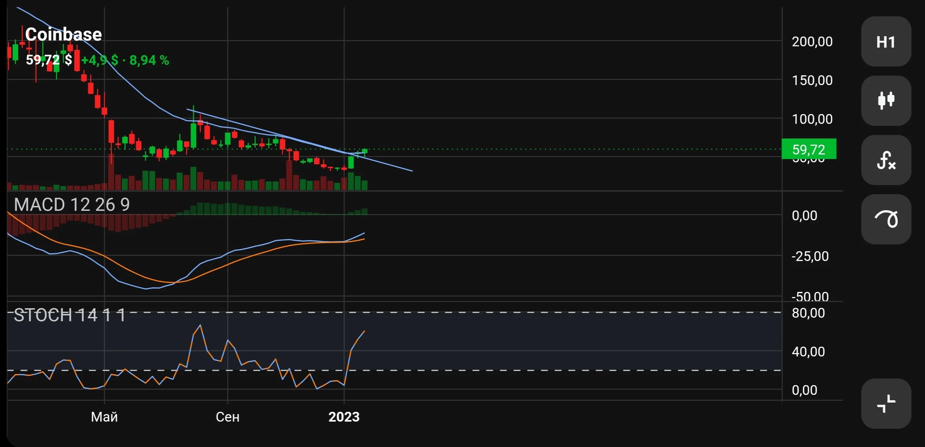Click the Май date axis label
Screen dimensions: 925x447
[104, 417]
